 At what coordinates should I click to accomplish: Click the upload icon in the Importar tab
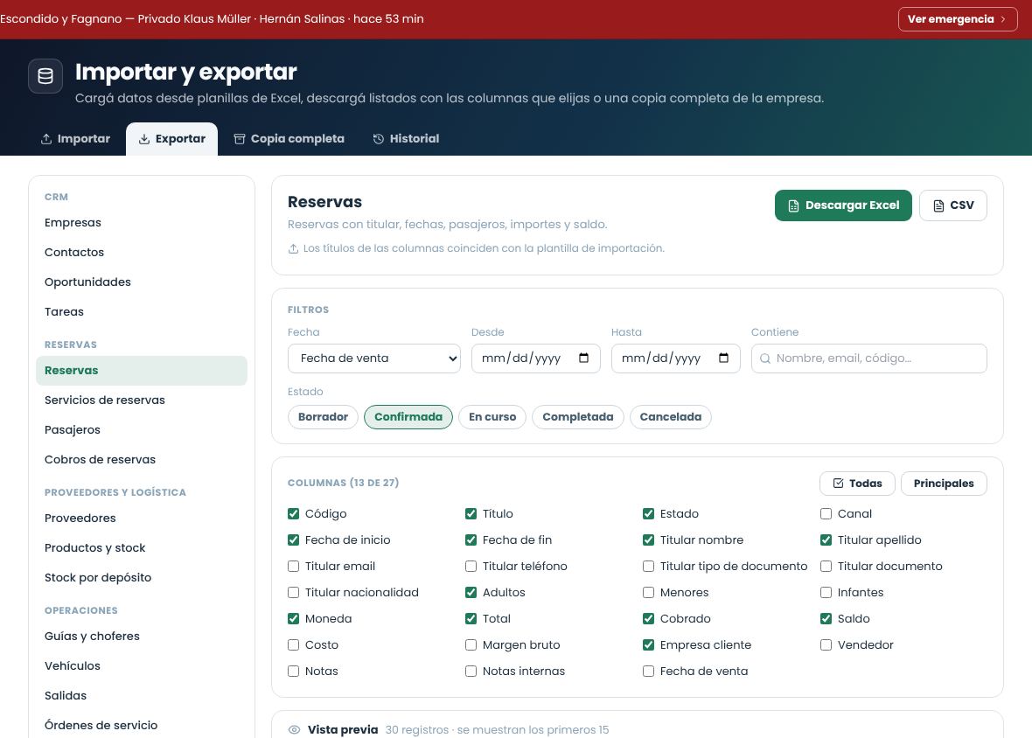(x=46, y=139)
